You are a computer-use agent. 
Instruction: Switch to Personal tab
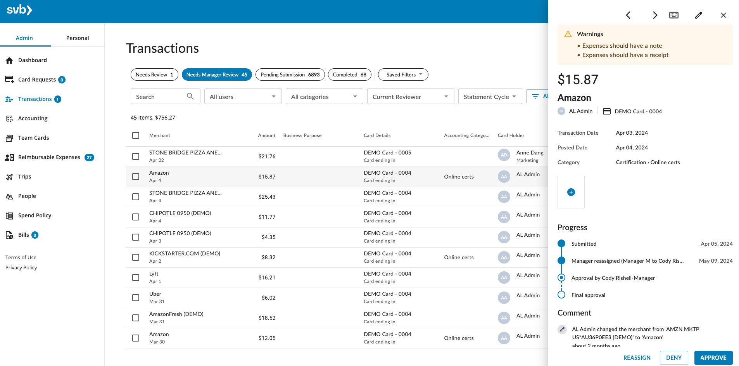78,38
